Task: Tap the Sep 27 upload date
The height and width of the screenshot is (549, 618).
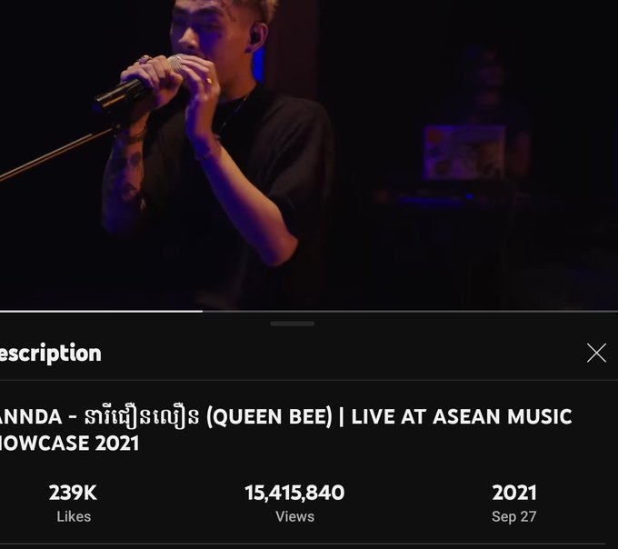Action: [514, 516]
